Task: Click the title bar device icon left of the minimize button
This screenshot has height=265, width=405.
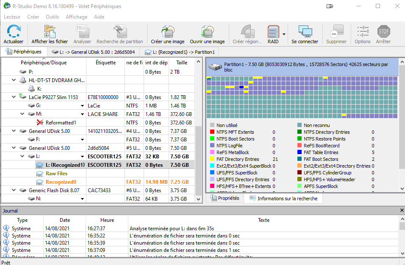Action: click(330, 6)
